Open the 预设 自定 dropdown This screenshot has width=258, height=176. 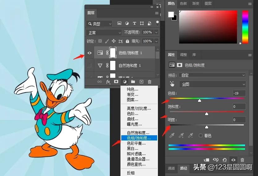tap(212, 75)
